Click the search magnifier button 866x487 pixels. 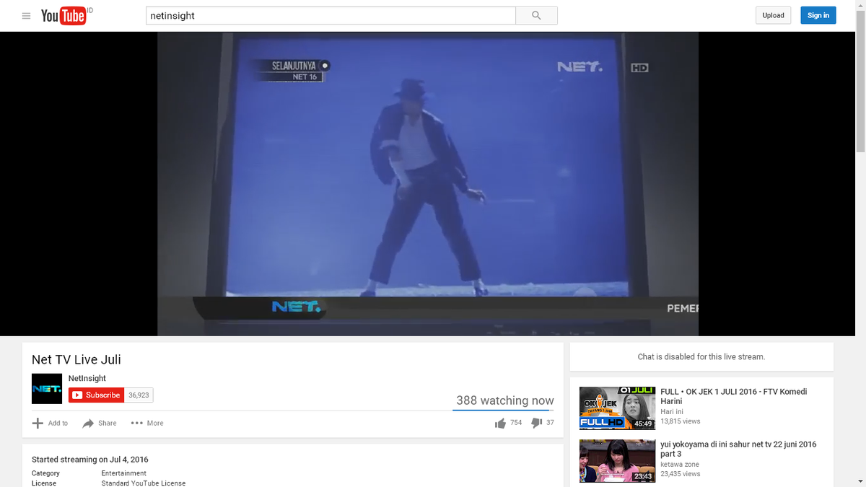[x=536, y=15]
